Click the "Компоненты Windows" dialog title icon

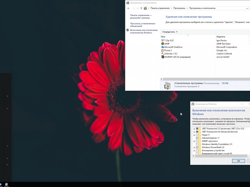pyautogui.click(x=193, y=104)
